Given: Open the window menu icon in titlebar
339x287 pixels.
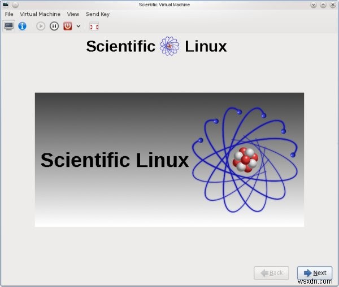Looking at the screenshot, I should tap(6, 5).
